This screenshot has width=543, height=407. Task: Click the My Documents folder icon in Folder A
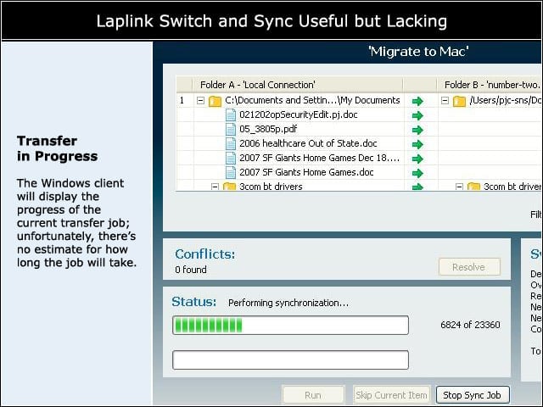[215, 101]
